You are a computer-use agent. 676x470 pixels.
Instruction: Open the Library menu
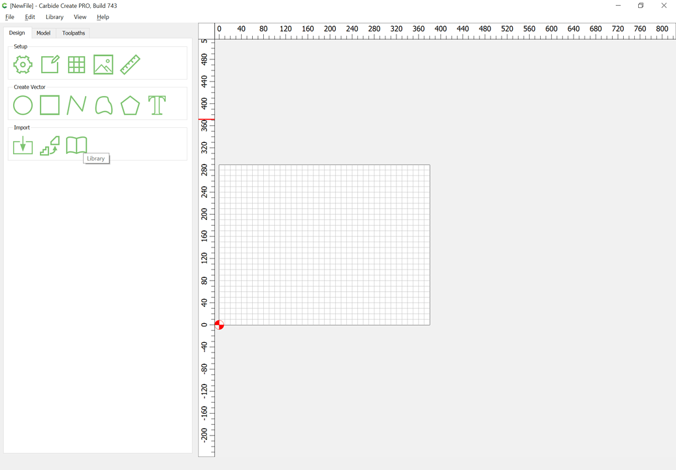(54, 17)
